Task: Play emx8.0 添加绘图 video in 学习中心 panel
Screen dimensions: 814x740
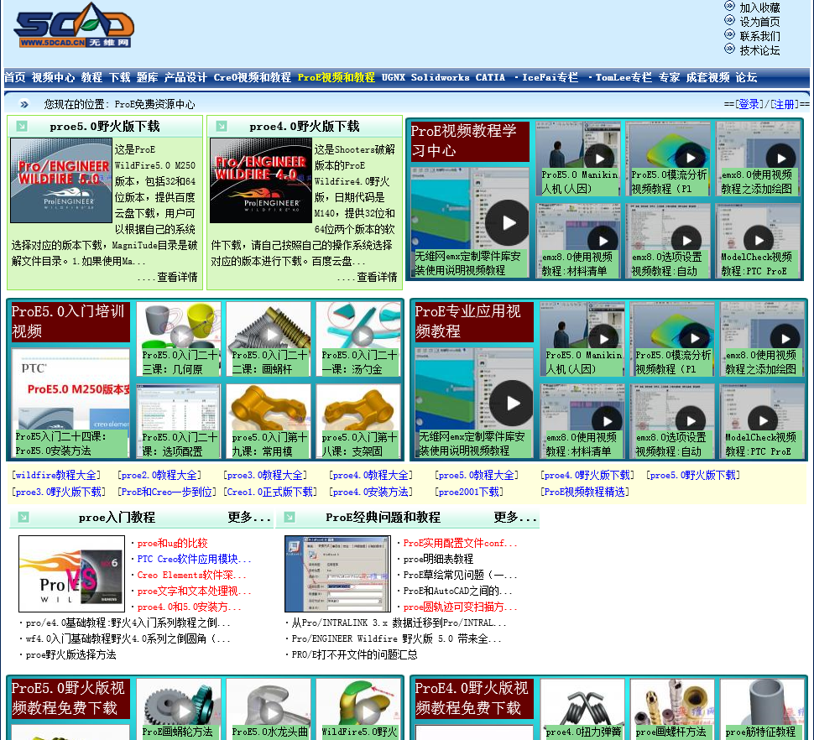Action: point(780,159)
